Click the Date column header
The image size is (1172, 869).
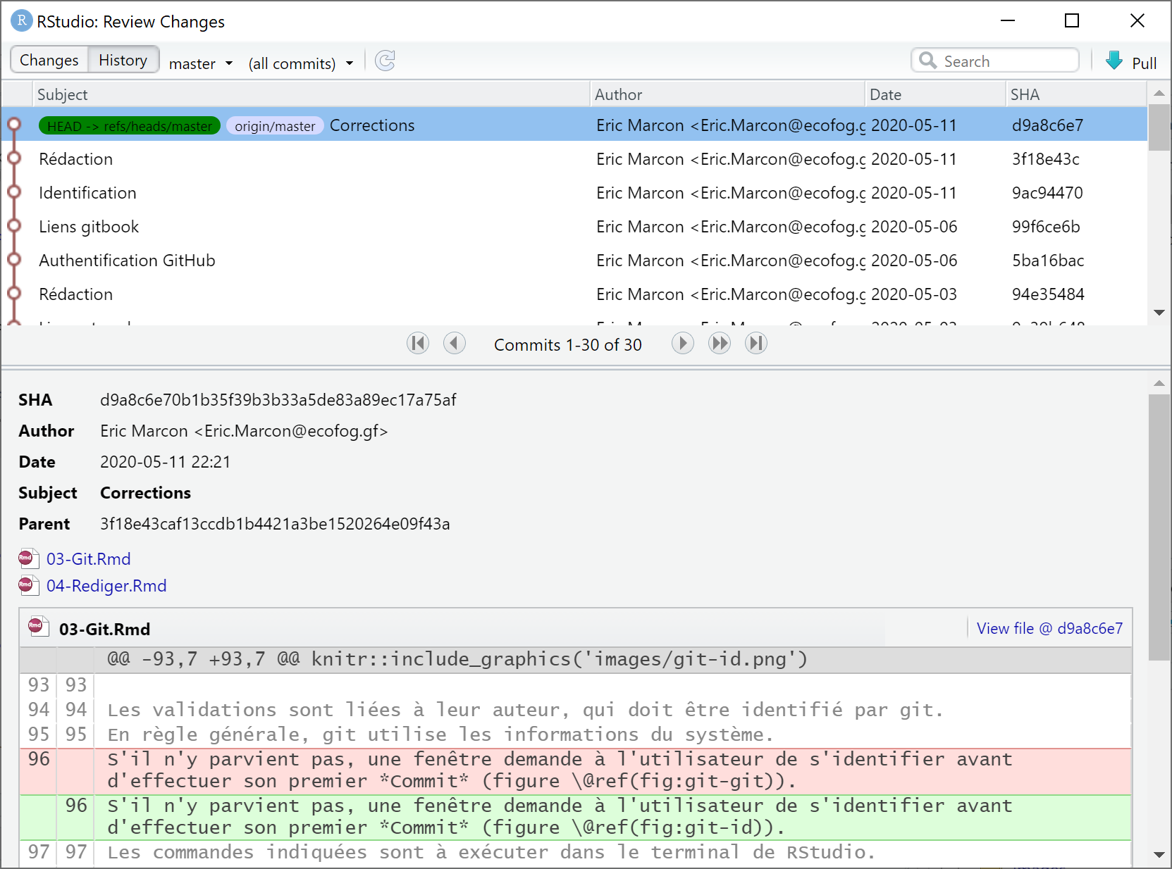pos(935,94)
